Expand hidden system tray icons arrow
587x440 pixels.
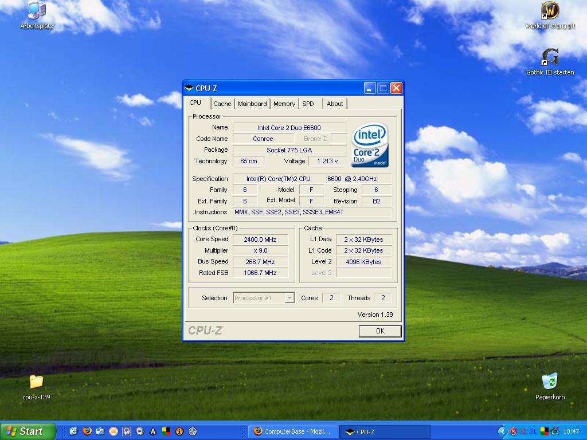[x=502, y=431]
